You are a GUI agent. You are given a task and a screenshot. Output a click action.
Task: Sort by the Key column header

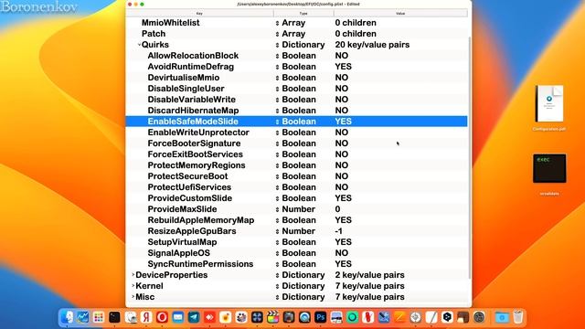(199, 14)
